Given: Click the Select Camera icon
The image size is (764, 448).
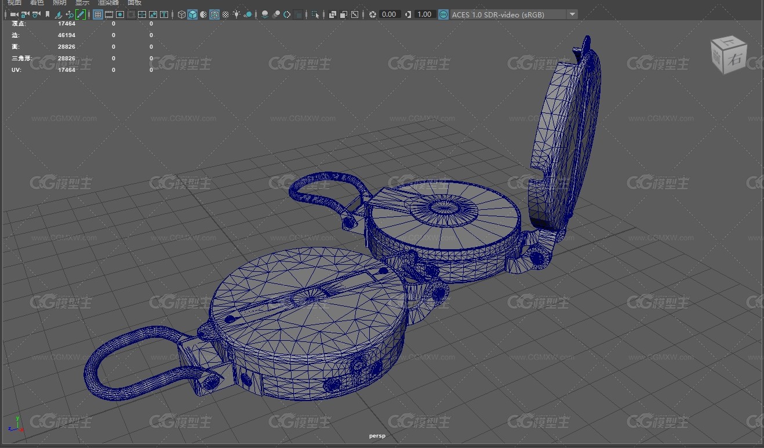Looking at the screenshot, I should pos(14,14).
